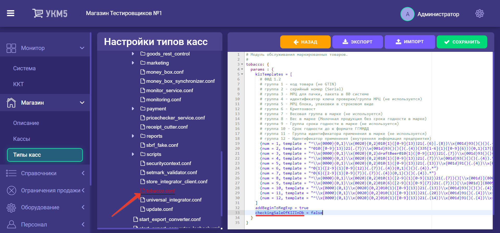Expand the scripts folder arrow
The height and width of the screenshot is (233, 500).
(x=133, y=154)
